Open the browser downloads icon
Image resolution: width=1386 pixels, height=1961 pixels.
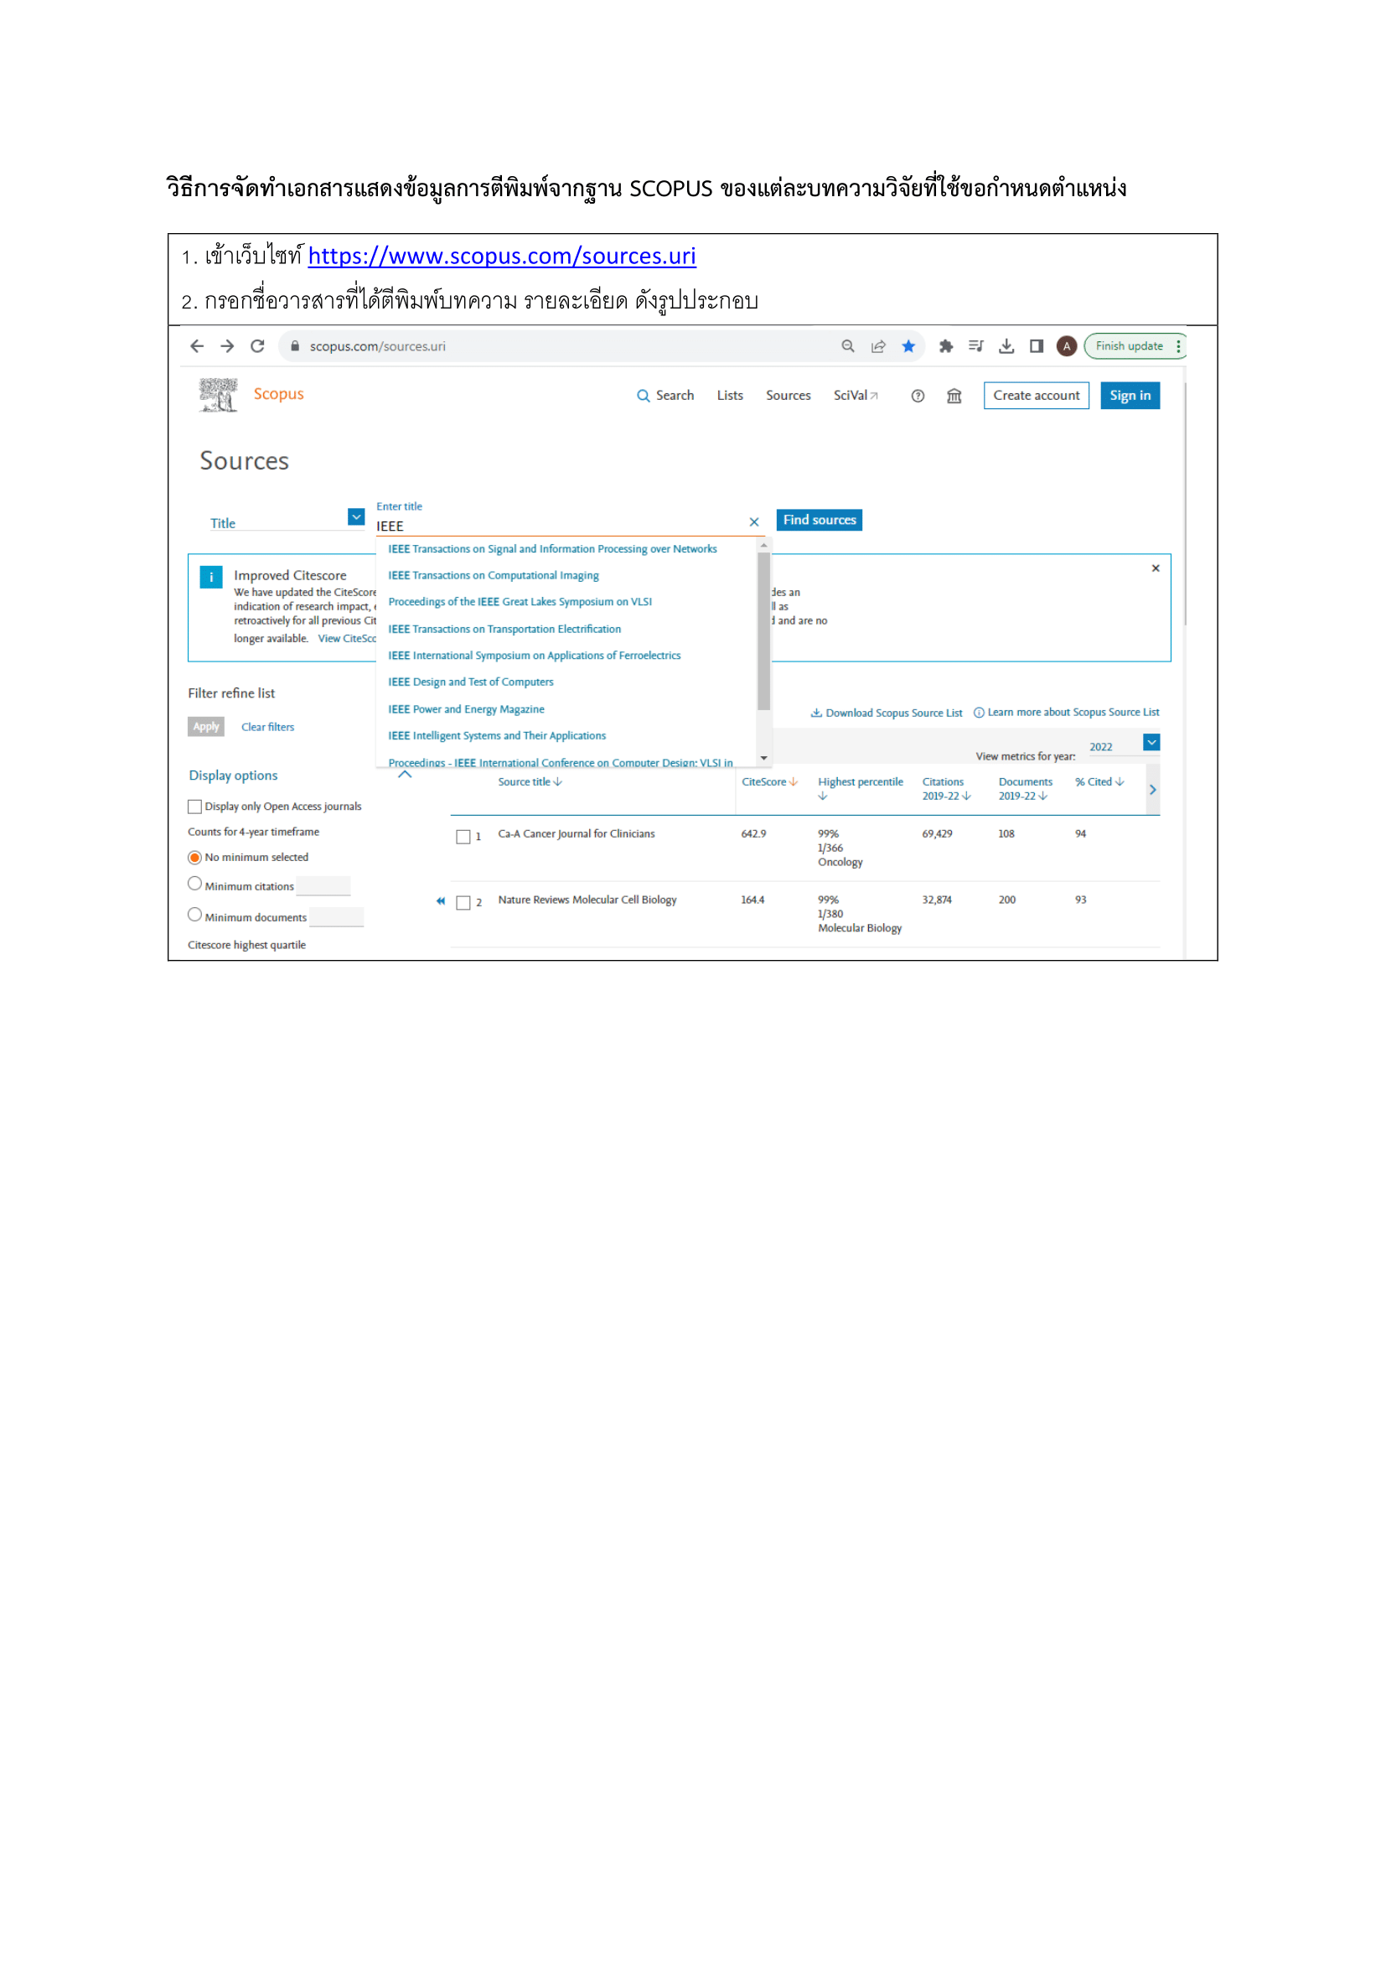click(1006, 346)
